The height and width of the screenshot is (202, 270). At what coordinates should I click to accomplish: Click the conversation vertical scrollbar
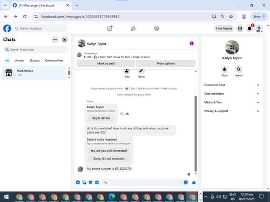click(195, 134)
